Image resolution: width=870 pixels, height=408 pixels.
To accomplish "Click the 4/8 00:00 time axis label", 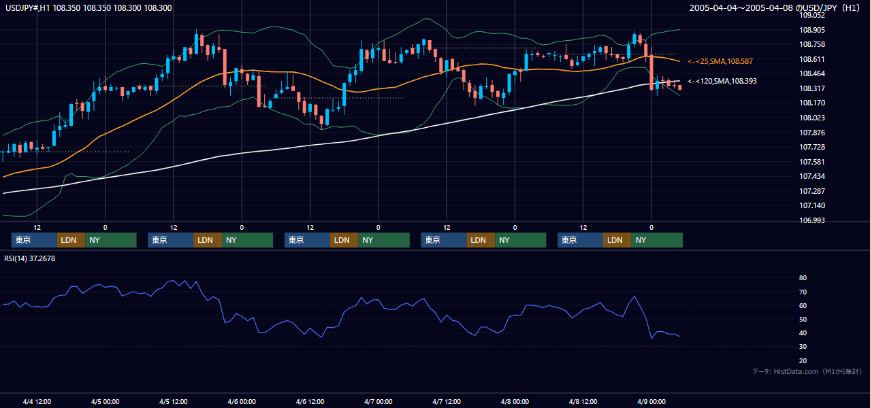I will tap(515, 402).
